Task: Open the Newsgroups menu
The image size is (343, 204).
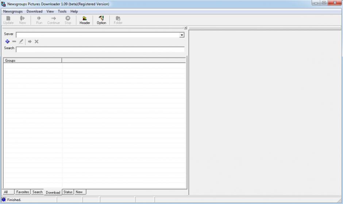Action: coord(13,11)
